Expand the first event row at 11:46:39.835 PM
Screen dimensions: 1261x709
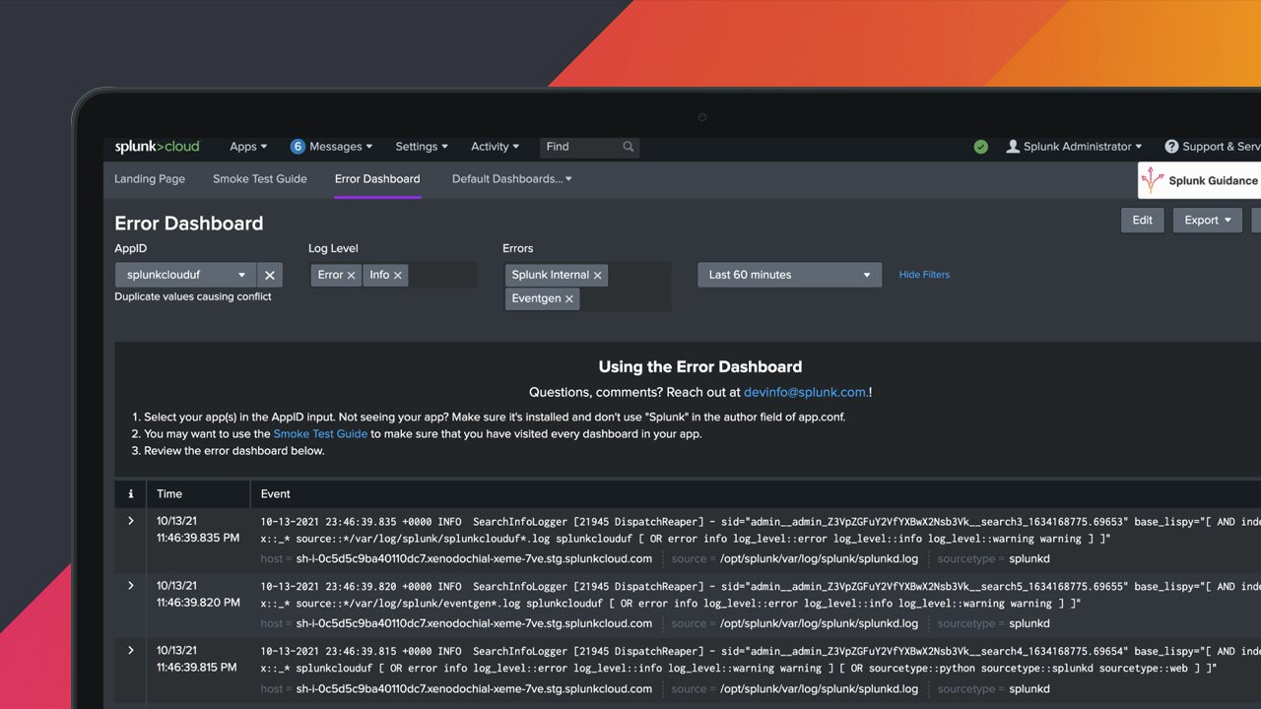coord(131,521)
